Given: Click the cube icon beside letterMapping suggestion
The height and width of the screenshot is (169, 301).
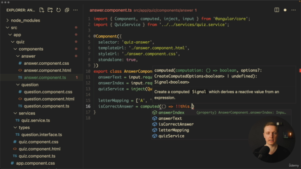Looking at the screenshot, I should tap(155, 130).
